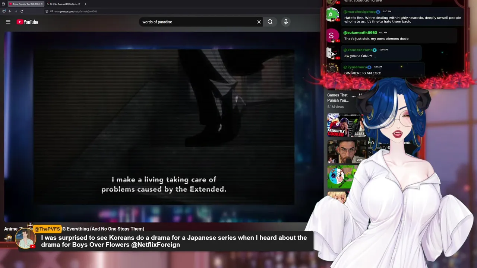Click the video title under the player
The height and width of the screenshot is (268, 477).
[x=74, y=229]
